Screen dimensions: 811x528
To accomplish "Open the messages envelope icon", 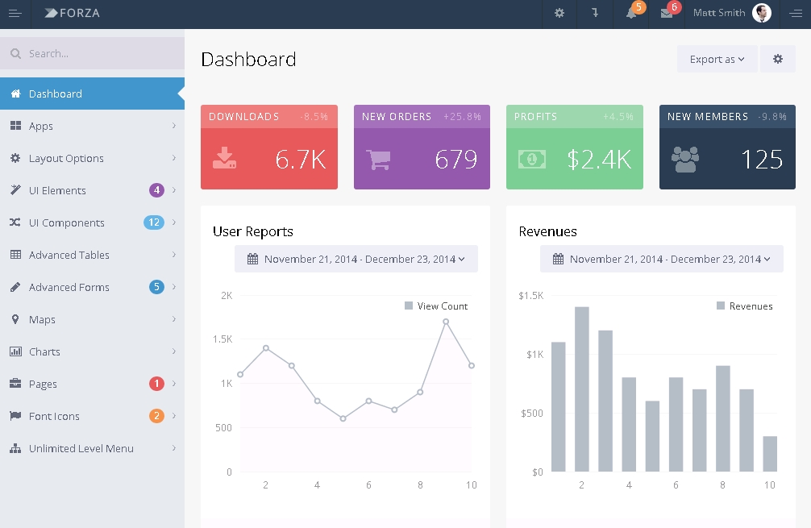I will 667,13.
